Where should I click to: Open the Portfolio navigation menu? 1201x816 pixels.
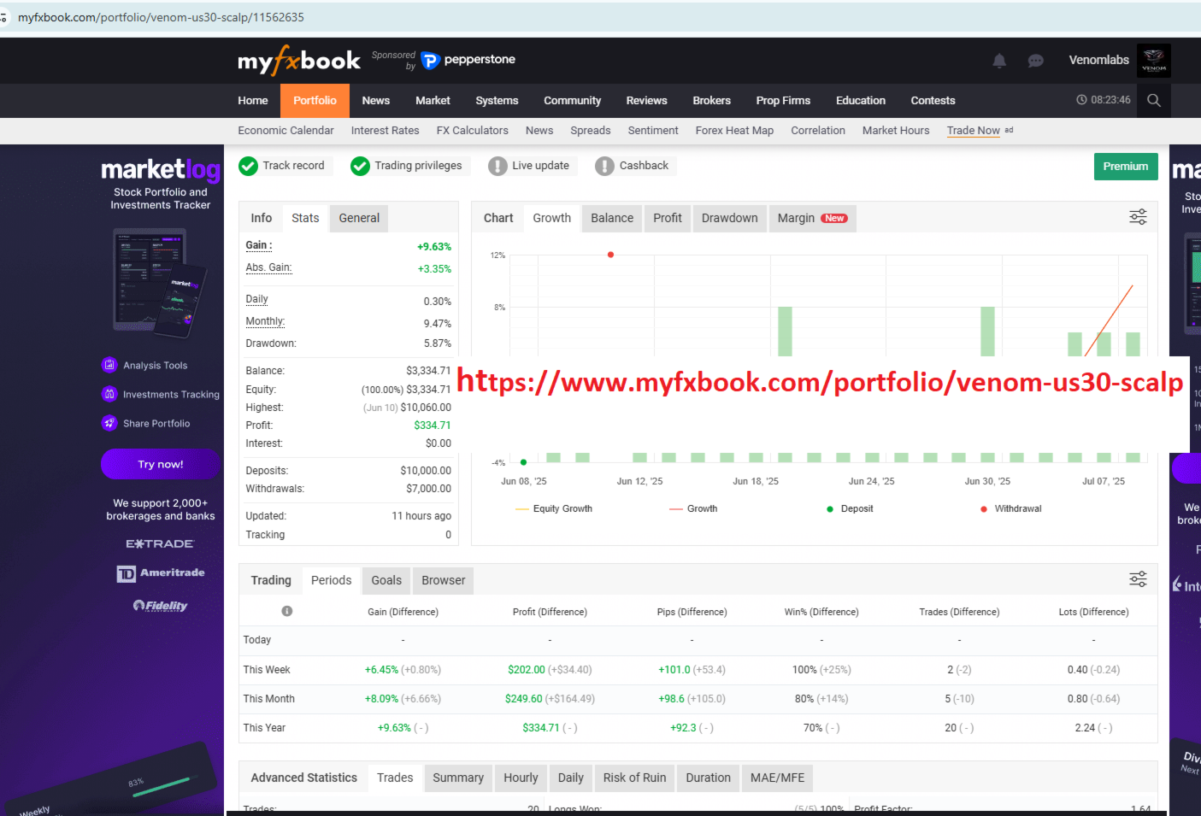tap(315, 100)
